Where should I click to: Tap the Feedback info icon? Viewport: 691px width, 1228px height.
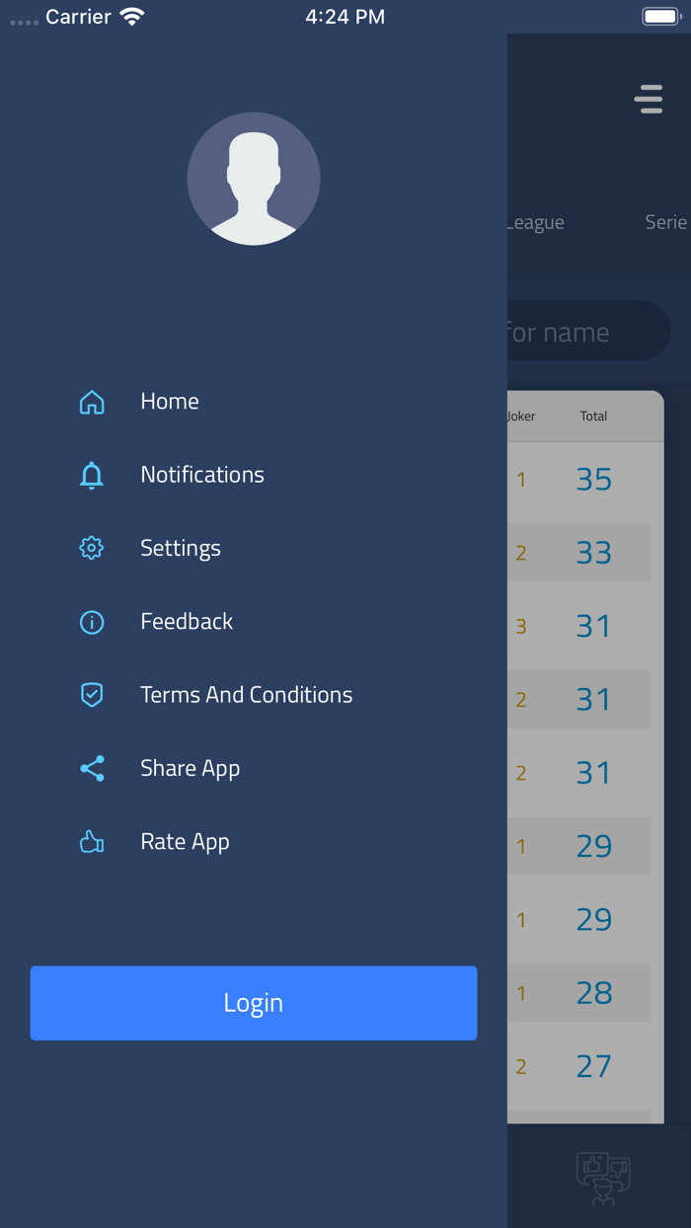(x=92, y=622)
